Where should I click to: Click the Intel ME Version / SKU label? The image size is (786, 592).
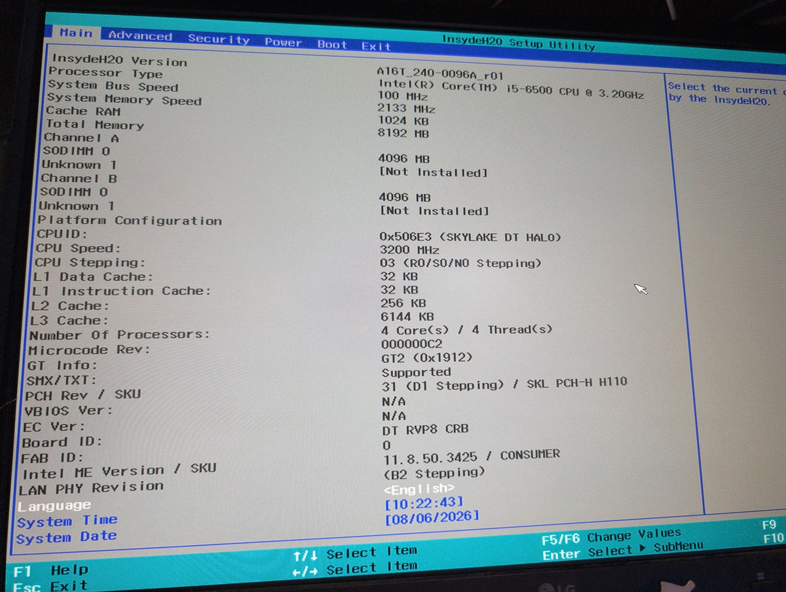point(119,471)
